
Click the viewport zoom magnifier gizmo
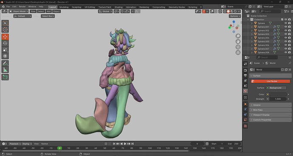point(238,36)
